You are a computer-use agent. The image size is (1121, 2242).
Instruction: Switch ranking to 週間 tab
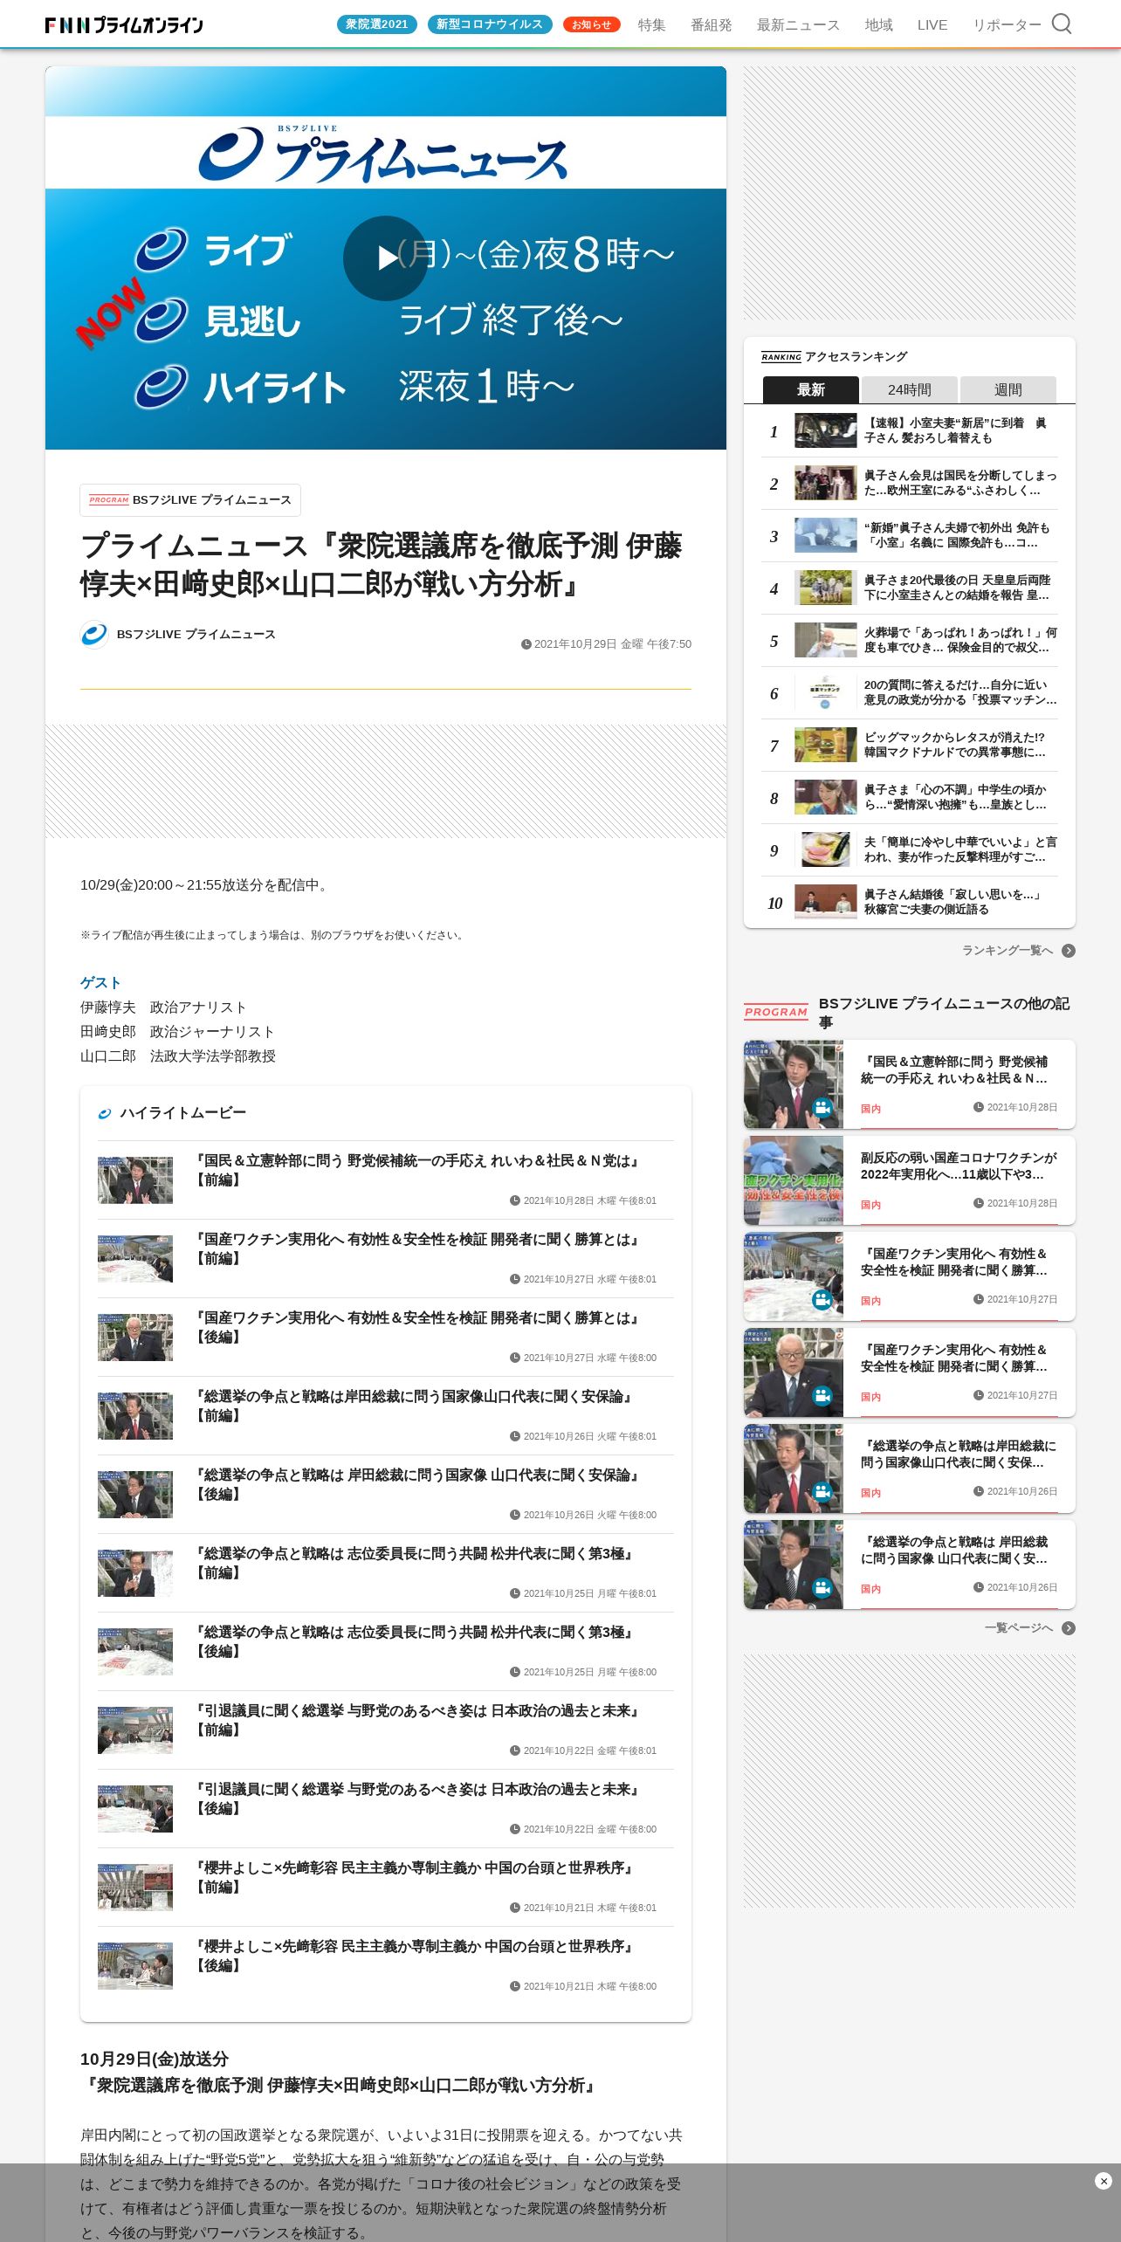1008,389
